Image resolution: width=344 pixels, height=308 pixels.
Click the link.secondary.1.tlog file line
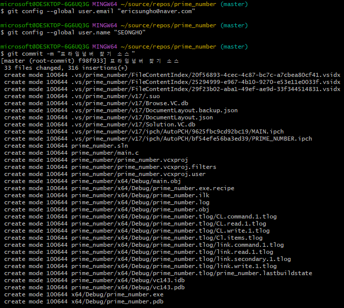coord(147,259)
